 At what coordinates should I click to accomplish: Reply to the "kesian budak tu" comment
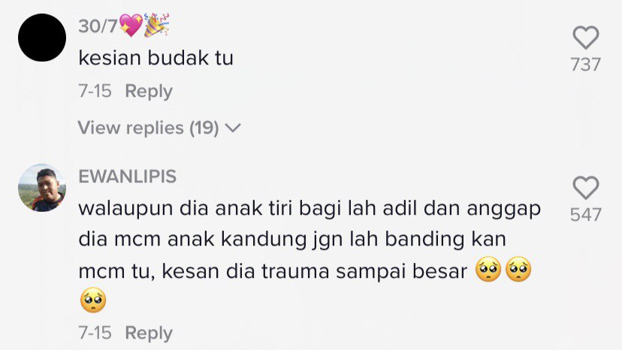(149, 91)
